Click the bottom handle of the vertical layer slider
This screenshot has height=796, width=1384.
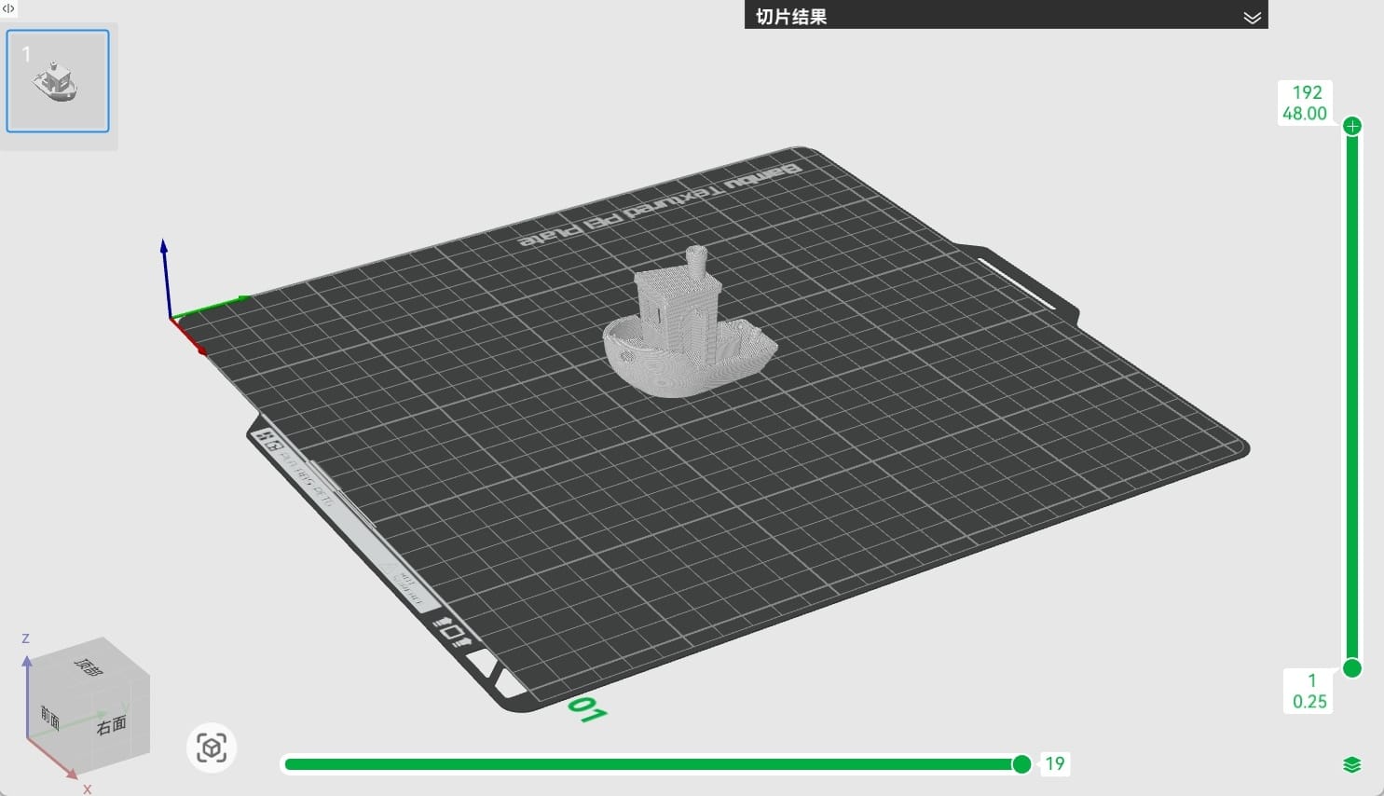pyautogui.click(x=1352, y=667)
